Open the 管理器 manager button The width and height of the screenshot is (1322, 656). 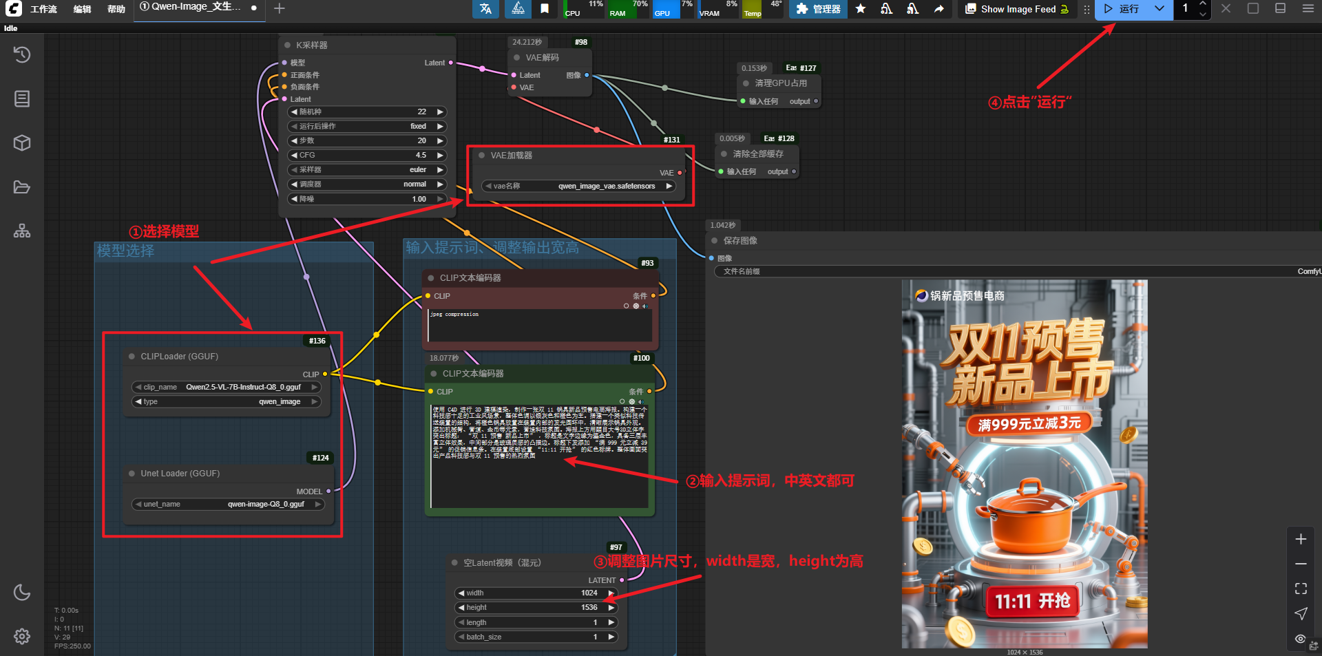coord(818,9)
